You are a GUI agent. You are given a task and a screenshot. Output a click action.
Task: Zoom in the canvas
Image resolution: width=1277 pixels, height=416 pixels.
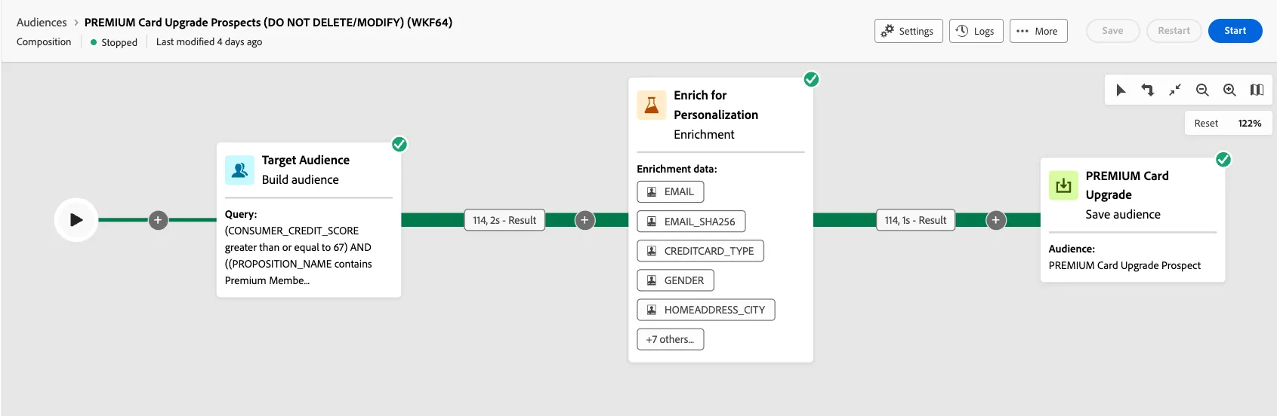point(1229,90)
